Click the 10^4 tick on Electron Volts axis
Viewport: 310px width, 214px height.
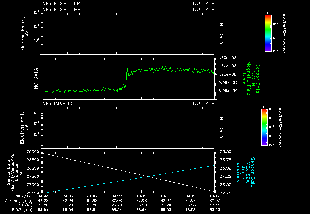click(x=37, y=113)
